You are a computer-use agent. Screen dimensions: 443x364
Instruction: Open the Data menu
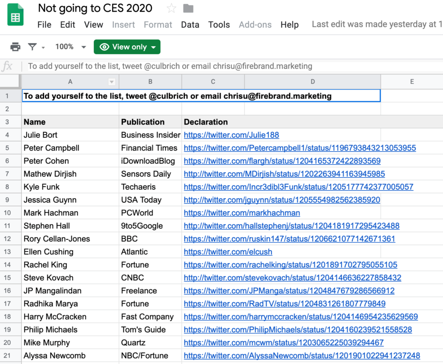(x=190, y=25)
